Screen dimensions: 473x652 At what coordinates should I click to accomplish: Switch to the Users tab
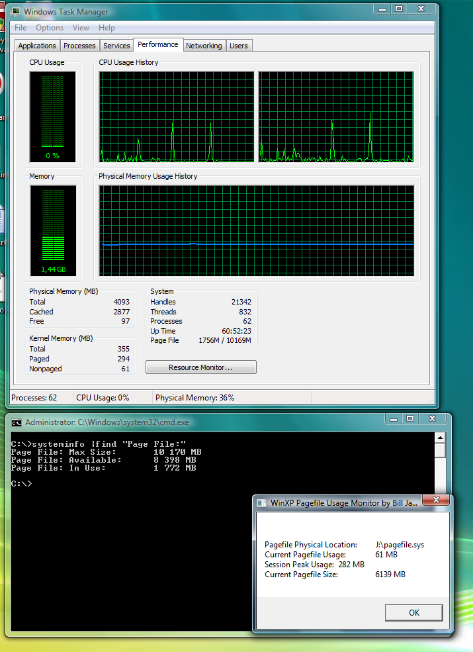tap(239, 46)
